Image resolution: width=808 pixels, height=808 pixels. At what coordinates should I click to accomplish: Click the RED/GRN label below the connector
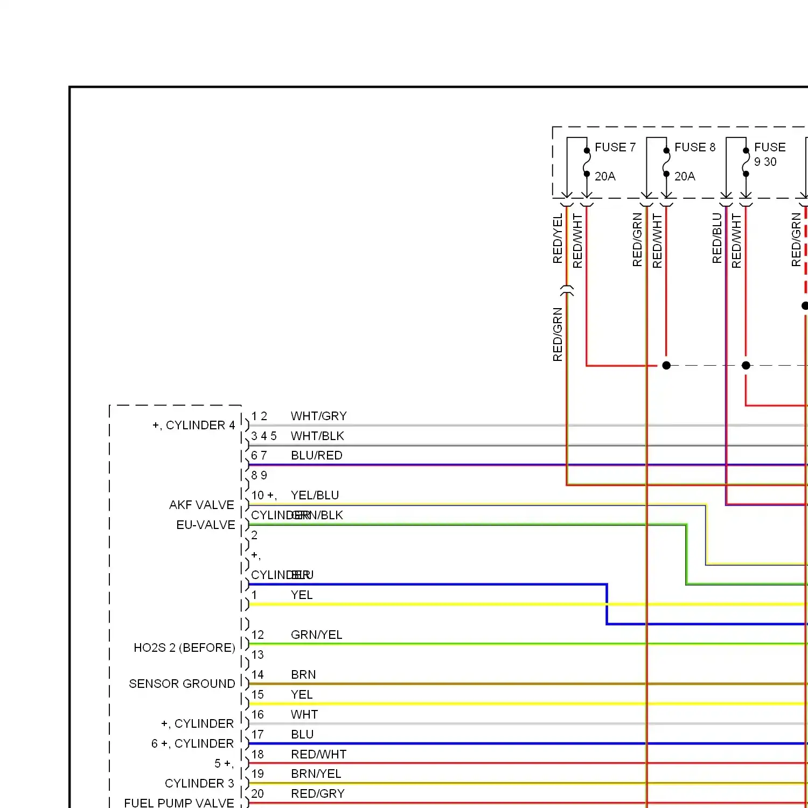click(558, 335)
